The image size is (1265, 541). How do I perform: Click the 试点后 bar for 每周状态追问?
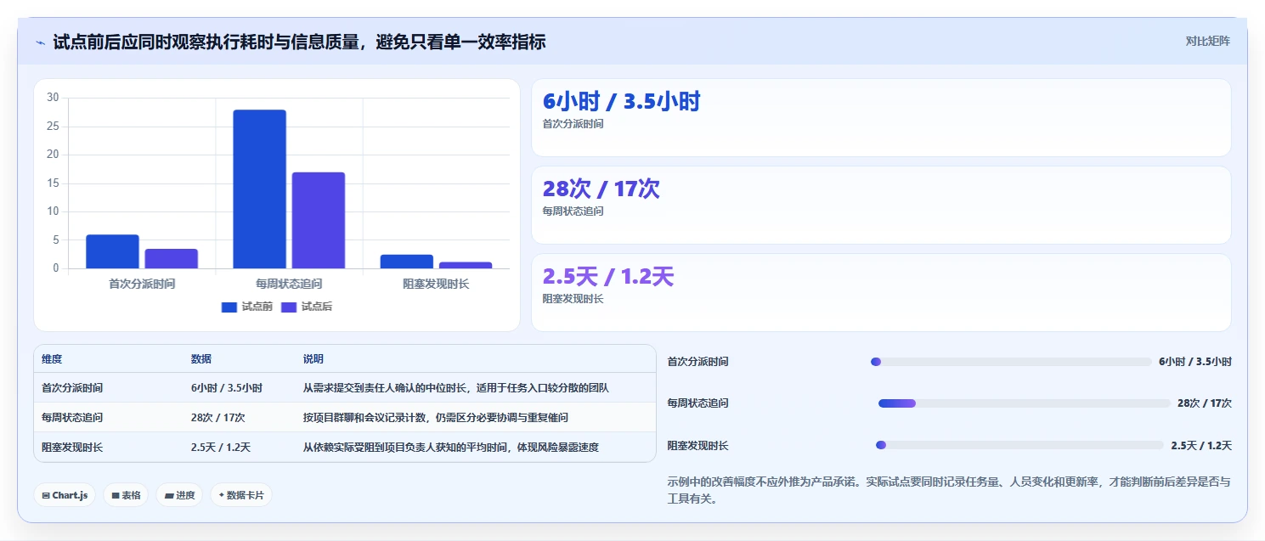[319, 220]
